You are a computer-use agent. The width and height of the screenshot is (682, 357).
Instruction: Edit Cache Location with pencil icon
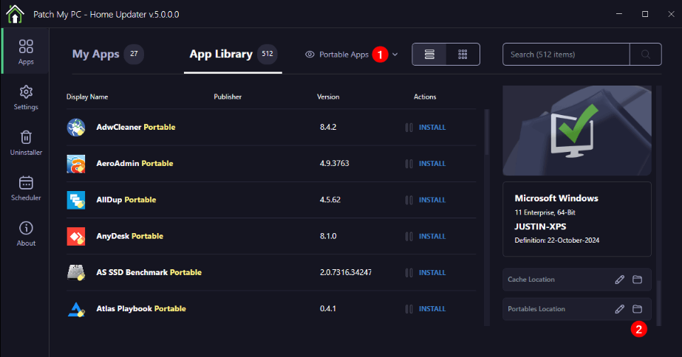point(620,280)
